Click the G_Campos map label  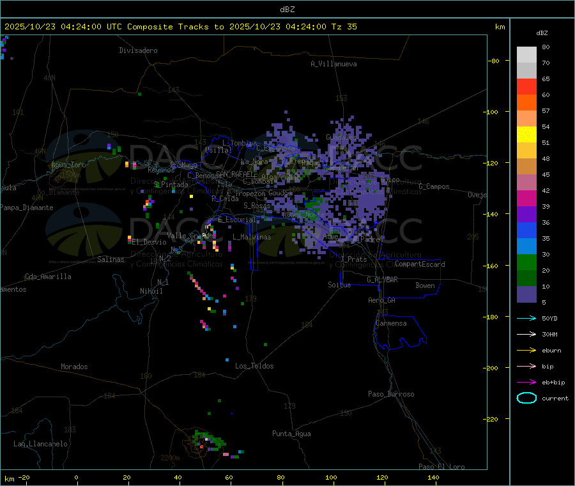click(434, 186)
